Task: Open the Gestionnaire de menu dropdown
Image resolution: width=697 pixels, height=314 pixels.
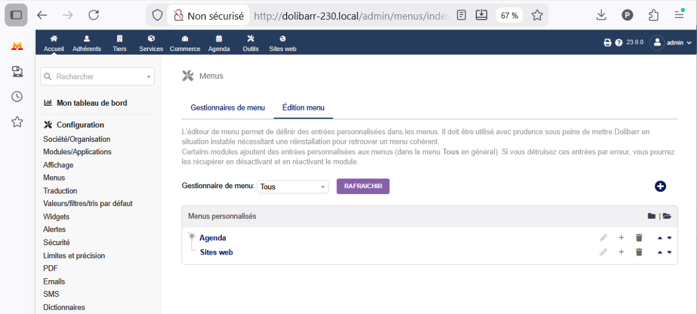Action: pos(293,187)
